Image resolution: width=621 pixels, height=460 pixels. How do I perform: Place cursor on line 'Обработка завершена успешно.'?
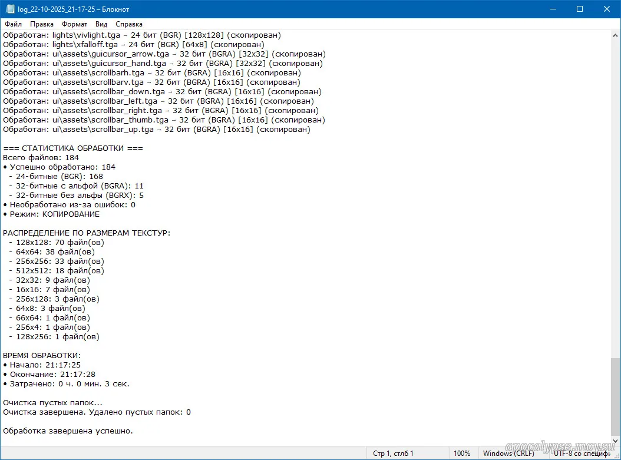(x=68, y=431)
